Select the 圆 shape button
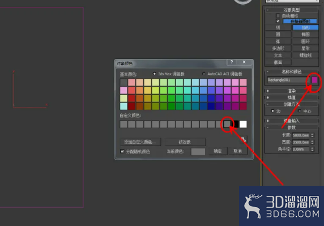The image size is (324, 226). point(278,35)
